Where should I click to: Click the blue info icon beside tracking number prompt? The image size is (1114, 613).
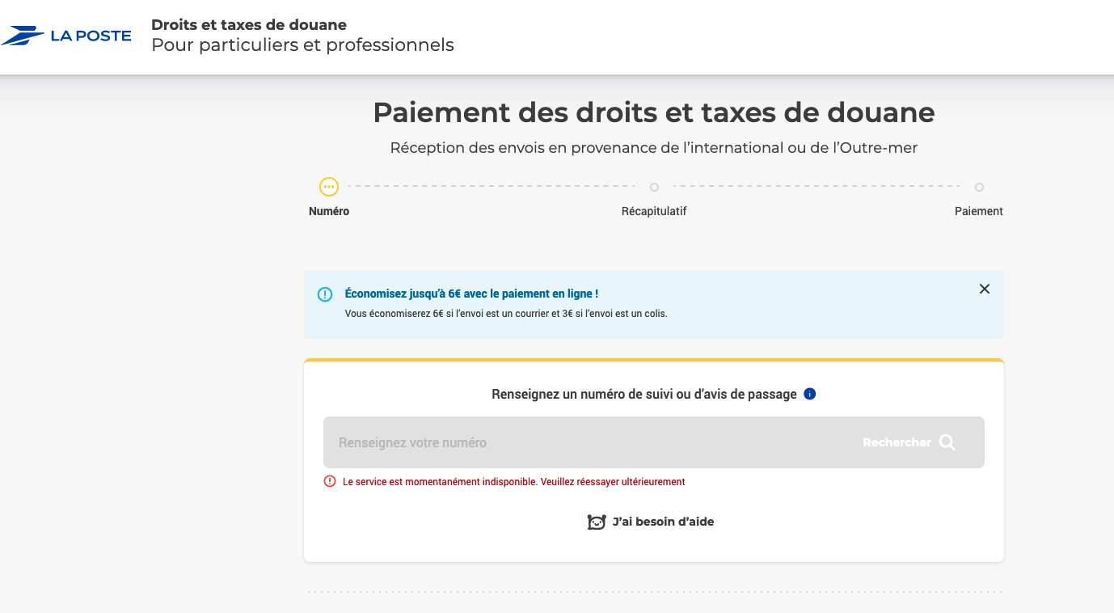click(x=810, y=394)
